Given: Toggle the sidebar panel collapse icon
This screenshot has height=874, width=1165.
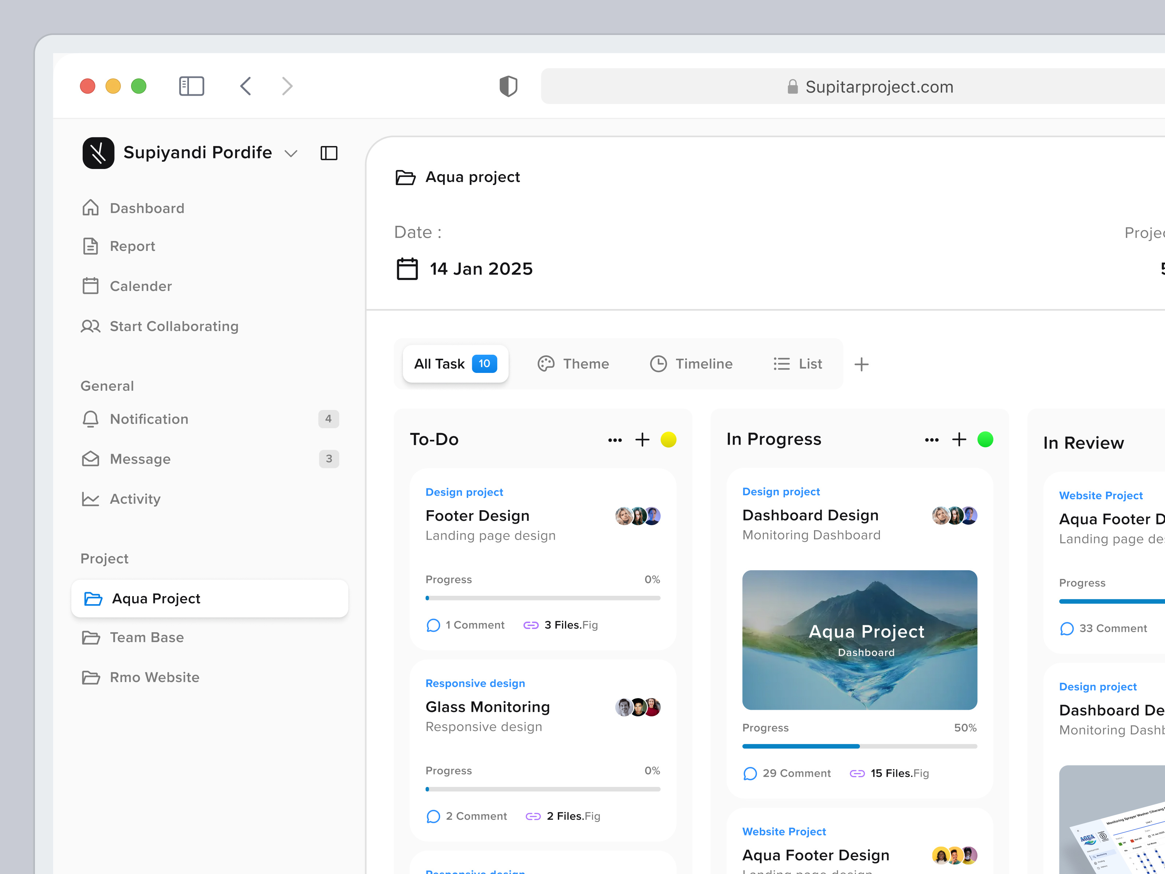Looking at the screenshot, I should tap(329, 153).
